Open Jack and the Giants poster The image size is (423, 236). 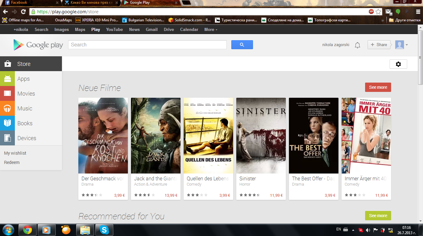(156, 135)
